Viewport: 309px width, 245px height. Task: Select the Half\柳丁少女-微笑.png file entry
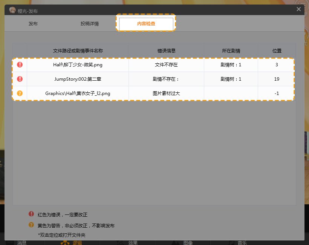tap(78, 64)
